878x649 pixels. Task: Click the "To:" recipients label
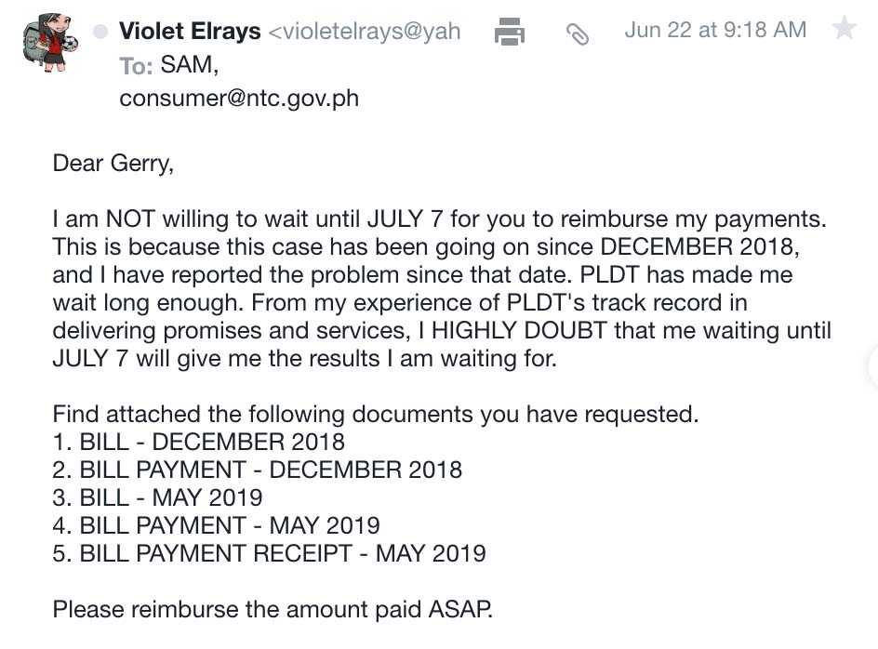pyautogui.click(x=136, y=66)
